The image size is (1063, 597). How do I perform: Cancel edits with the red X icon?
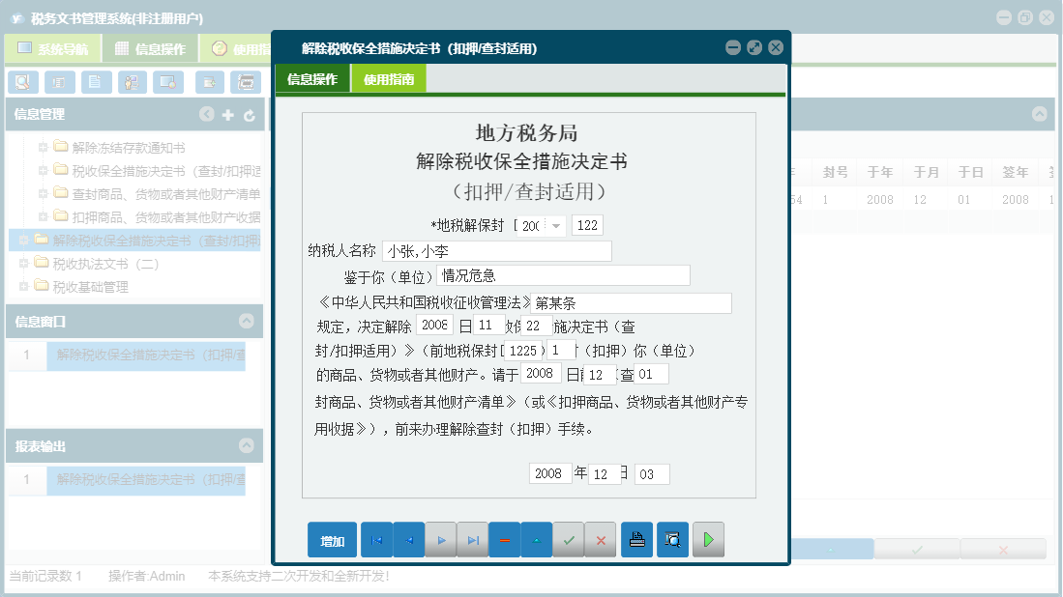coord(601,539)
